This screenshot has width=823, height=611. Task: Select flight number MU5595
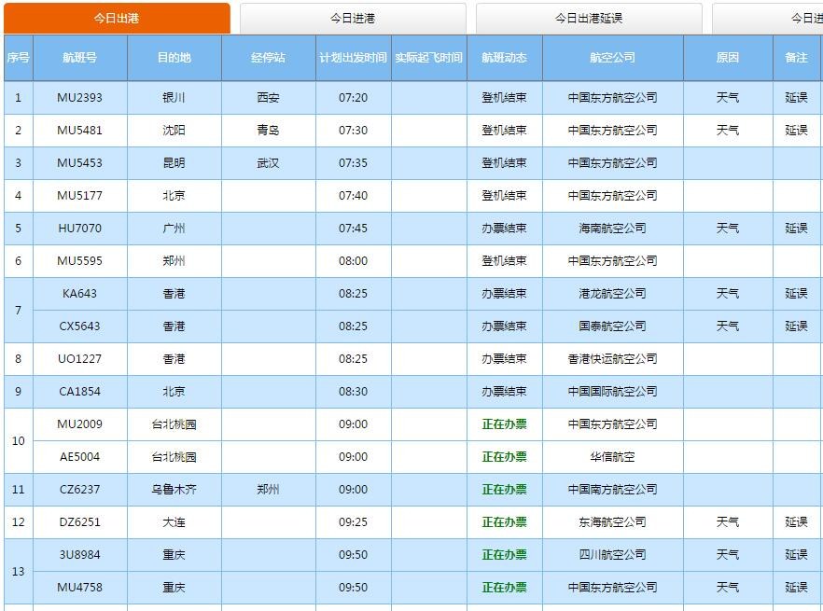click(80, 261)
